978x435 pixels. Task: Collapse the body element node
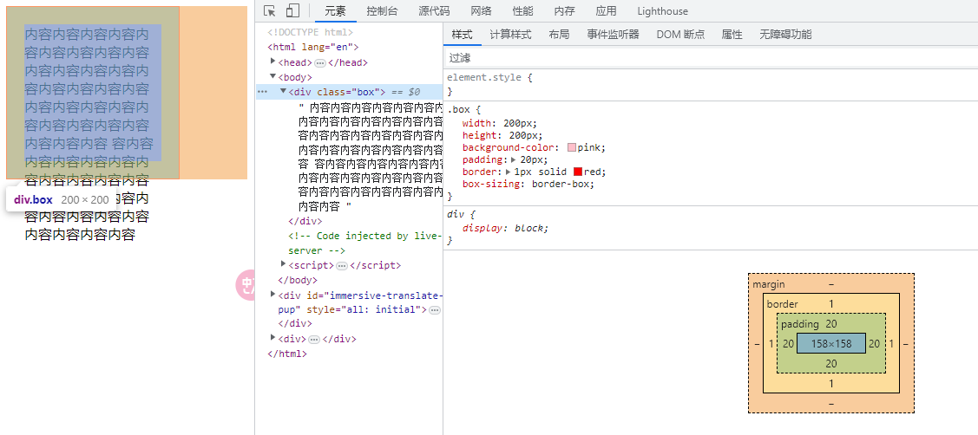(x=273, y=77)
